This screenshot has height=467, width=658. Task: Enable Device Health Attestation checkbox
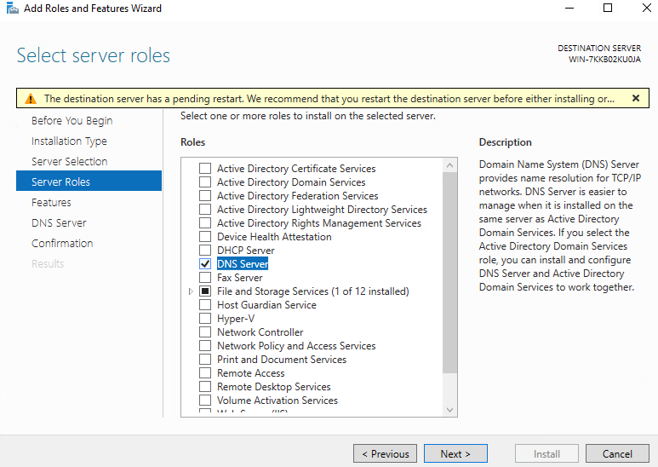point(205,237)
